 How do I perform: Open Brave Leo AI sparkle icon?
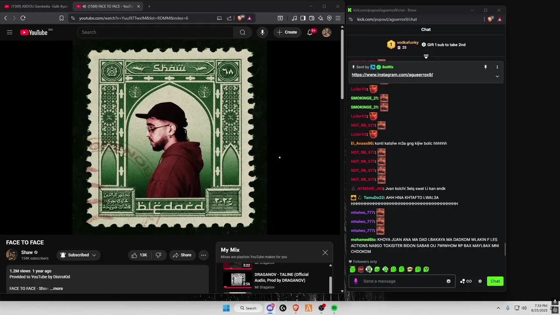pos(320,18)
